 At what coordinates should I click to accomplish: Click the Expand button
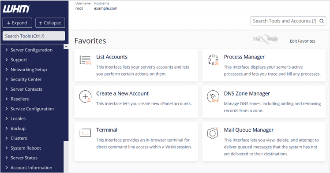17,23
